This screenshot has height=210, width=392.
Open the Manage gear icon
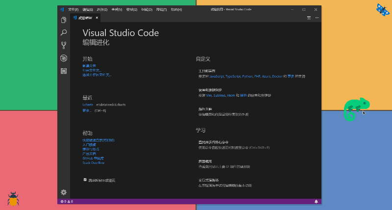[x=64, y=192]
